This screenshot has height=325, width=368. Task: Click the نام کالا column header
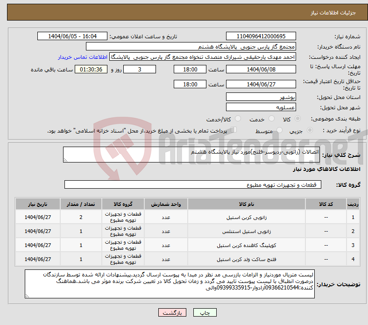click(x=246, y=205)
